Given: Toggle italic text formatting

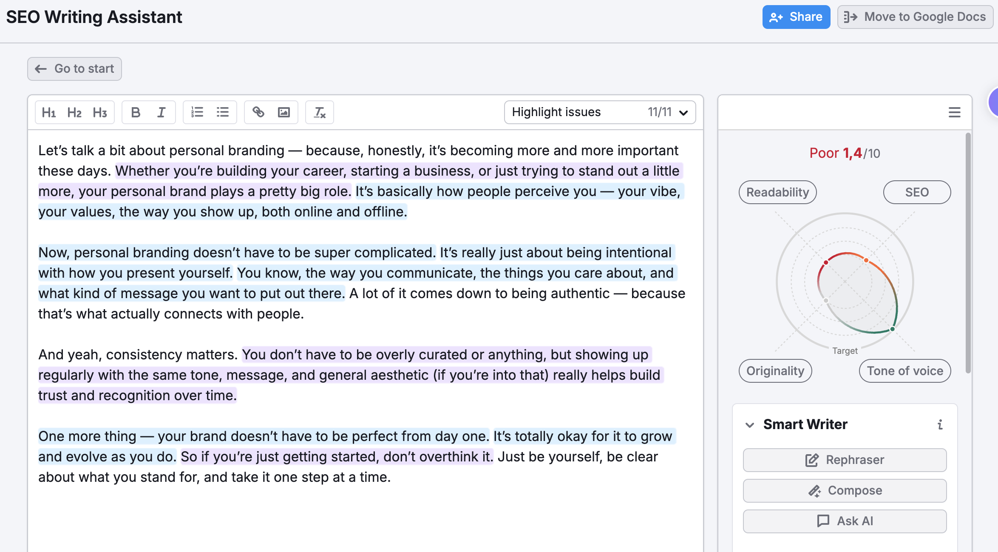Looking at the screenshot, I should [161, 112].
